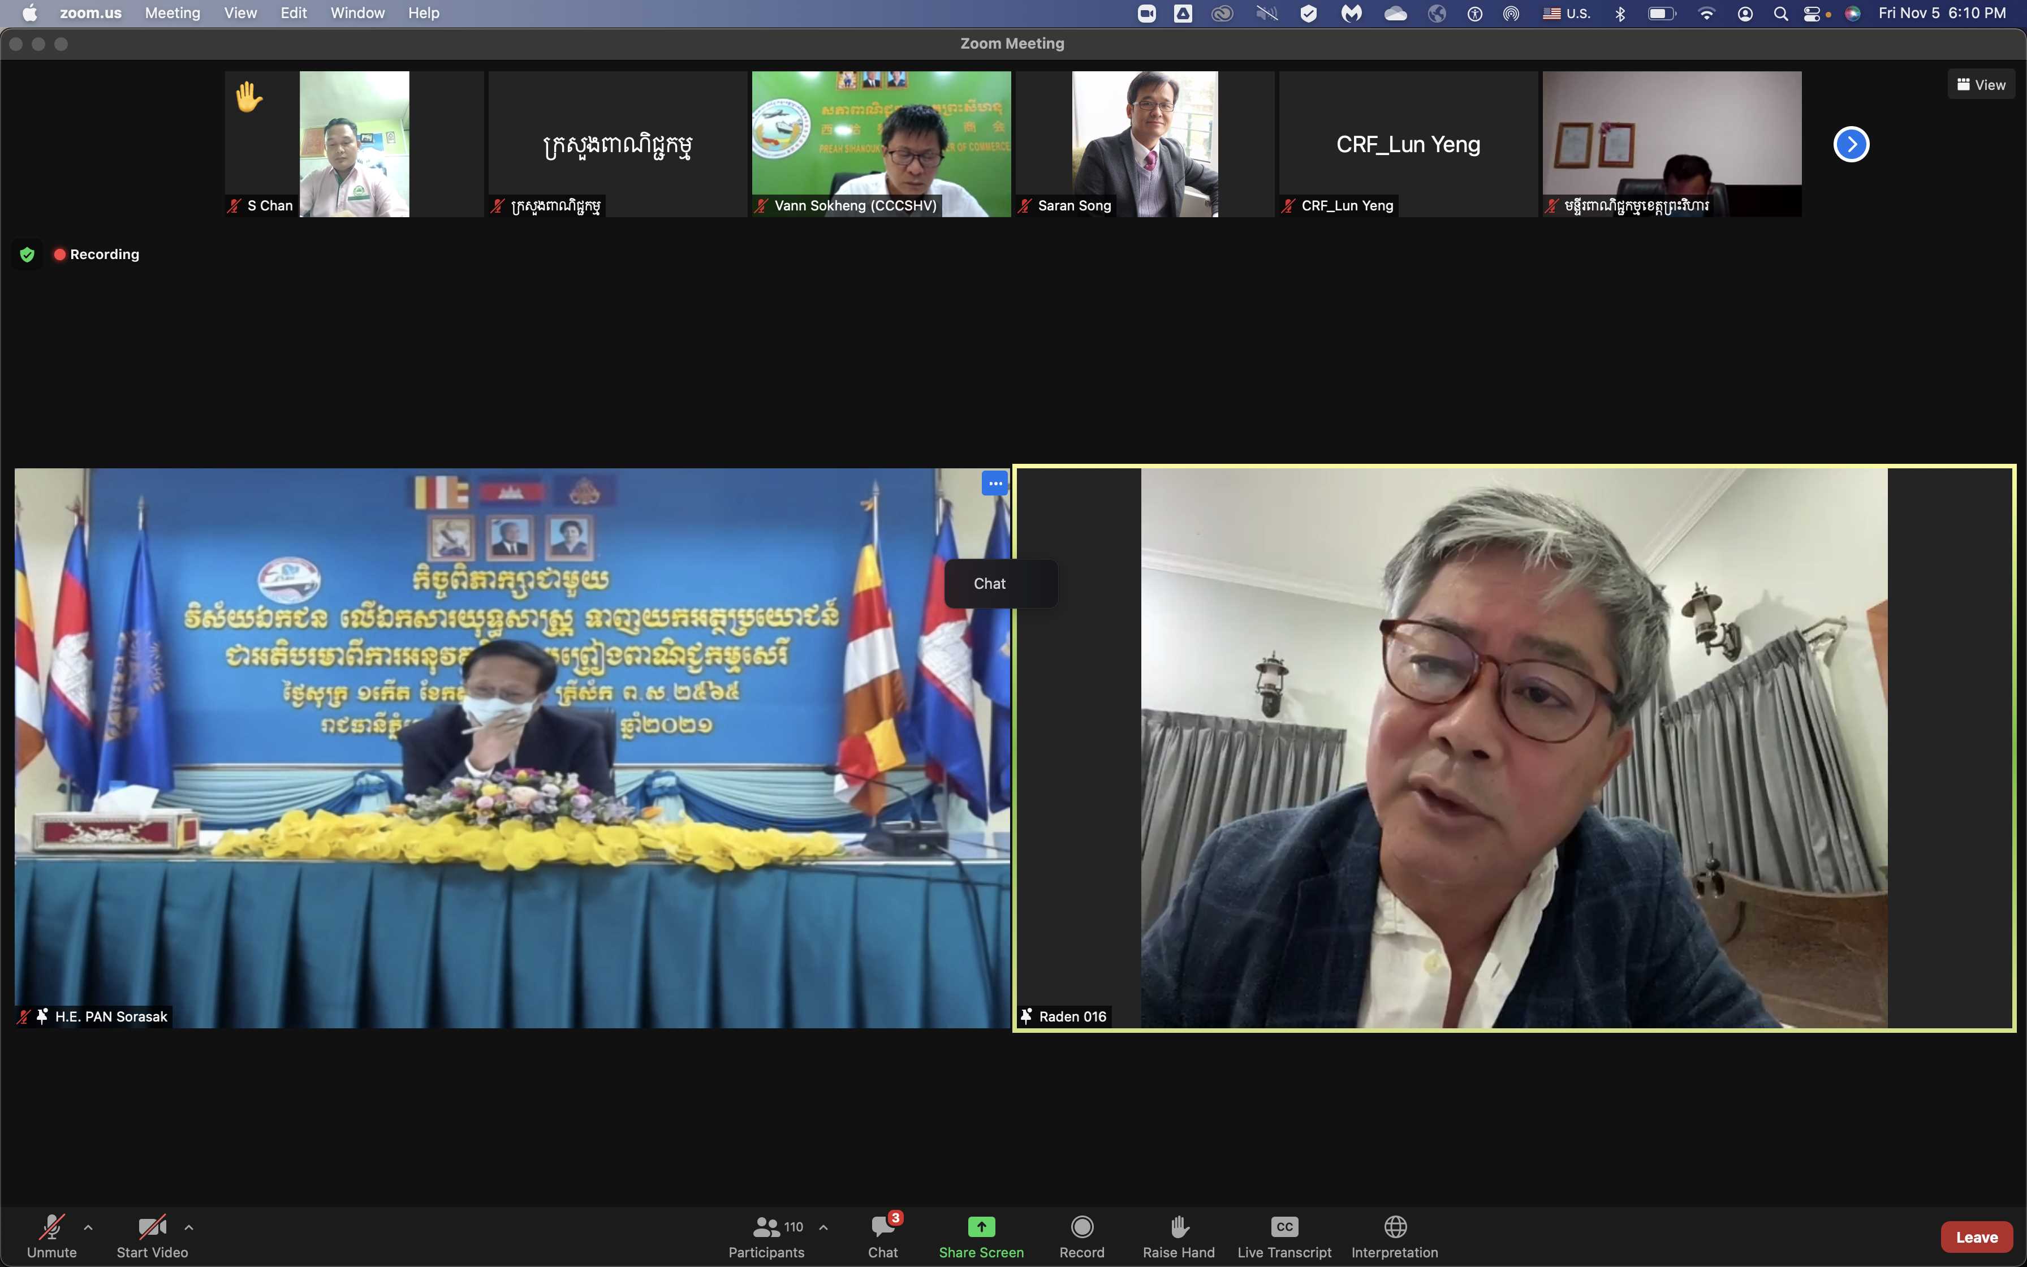This screenshot has width=2027, height=1267.
Task: Click Raden 016 name label
Action: point(1072,1016)
